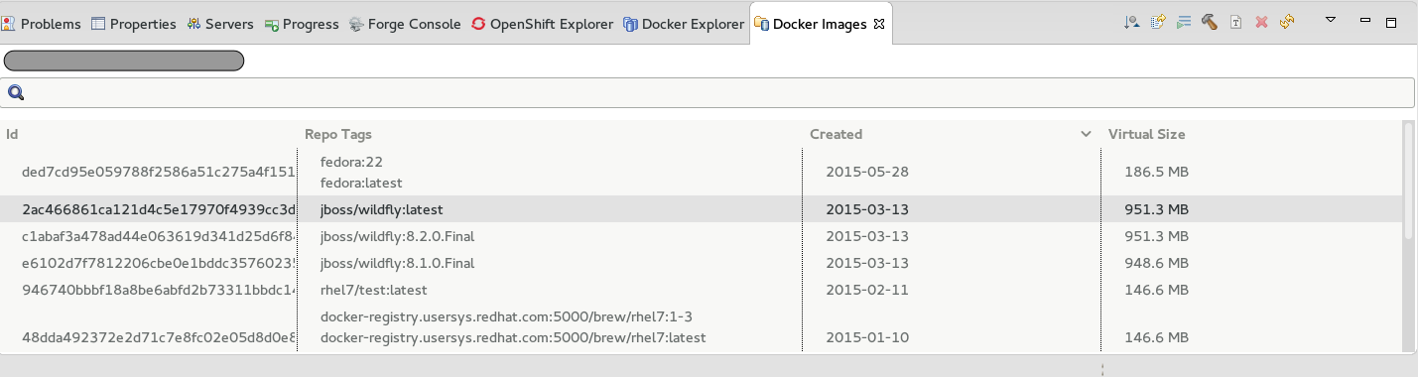Click the image filter search field
Screen dimensions: 1418x377
coord(709,93)
